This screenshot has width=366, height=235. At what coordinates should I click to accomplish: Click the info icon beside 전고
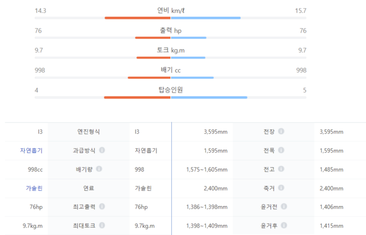281,169
